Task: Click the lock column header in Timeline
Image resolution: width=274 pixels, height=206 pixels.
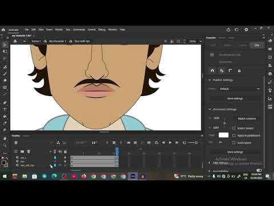Action: (65, 152)
